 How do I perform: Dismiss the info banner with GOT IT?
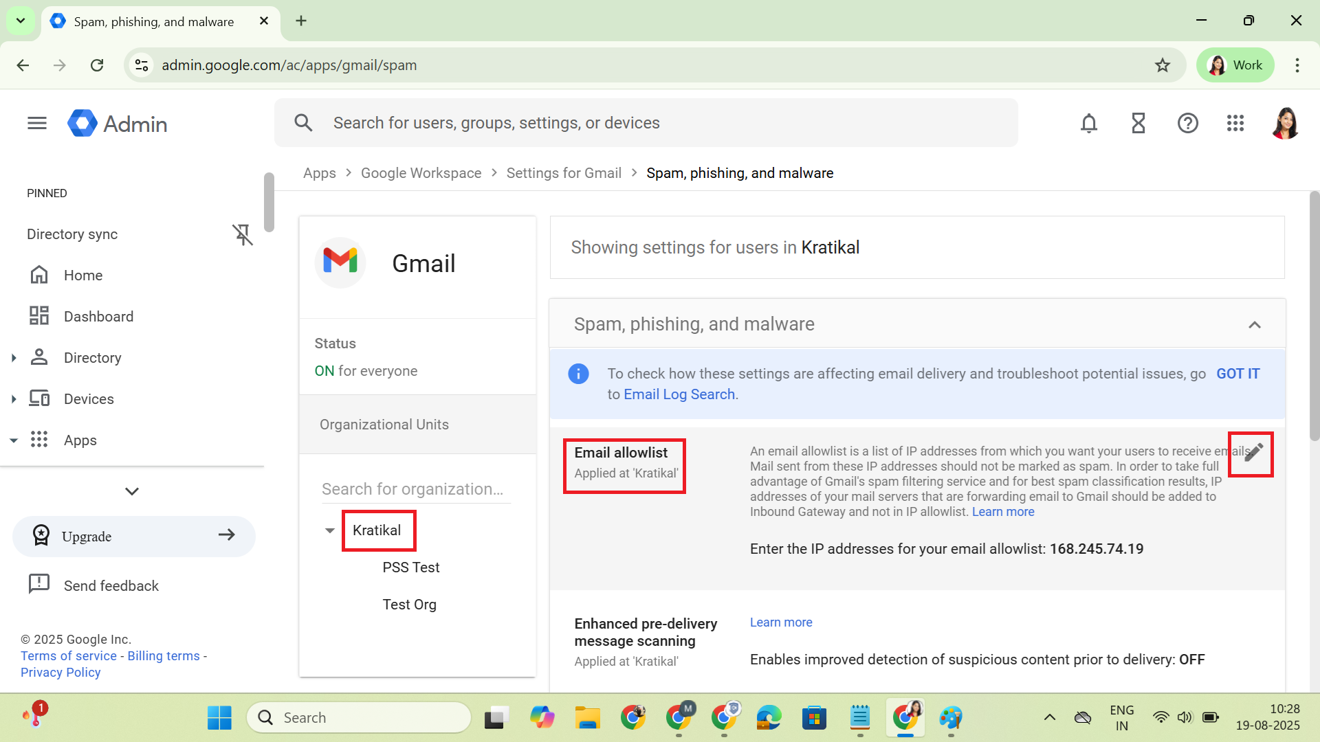1238,374
